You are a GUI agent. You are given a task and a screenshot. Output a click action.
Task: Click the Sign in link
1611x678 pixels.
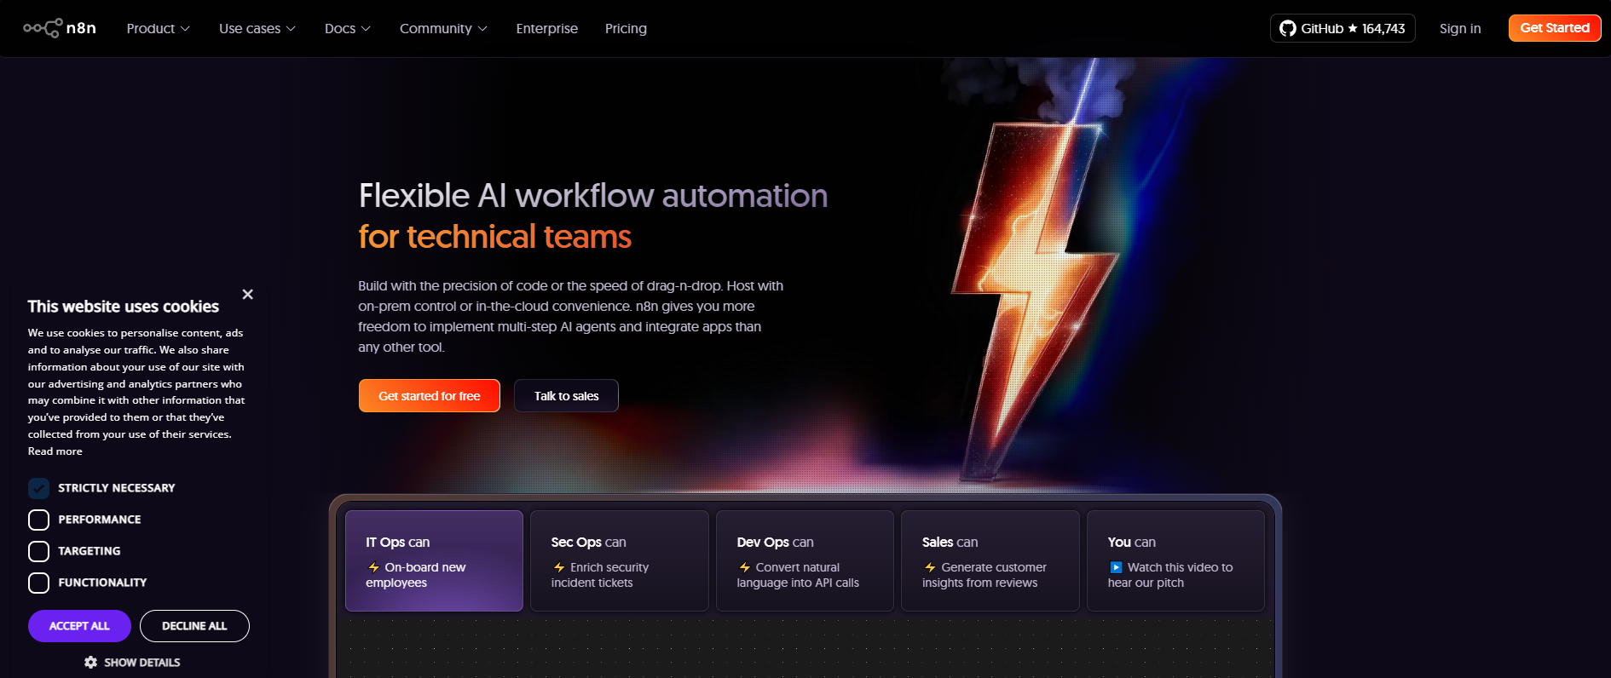point(1460,28)
